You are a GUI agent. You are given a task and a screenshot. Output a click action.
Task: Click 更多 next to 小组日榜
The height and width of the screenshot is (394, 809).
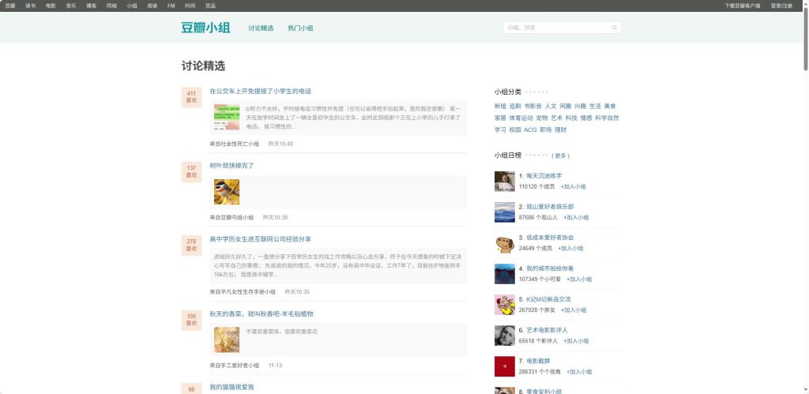pos(560,156)
